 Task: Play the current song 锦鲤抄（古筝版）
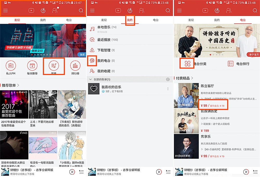click(73, 172)
